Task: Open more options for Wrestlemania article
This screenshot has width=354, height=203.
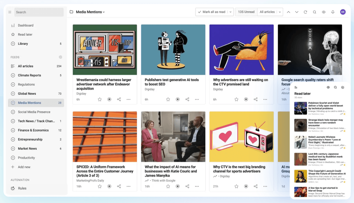Action: click(129, 99)
